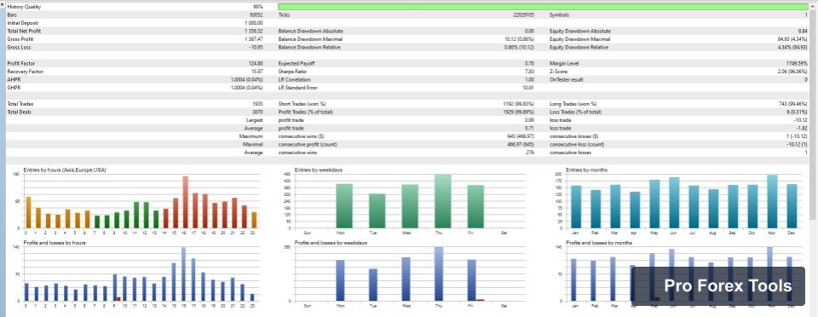Select the average consecutive wins value 276
The image size is (818, 317).
532,153
